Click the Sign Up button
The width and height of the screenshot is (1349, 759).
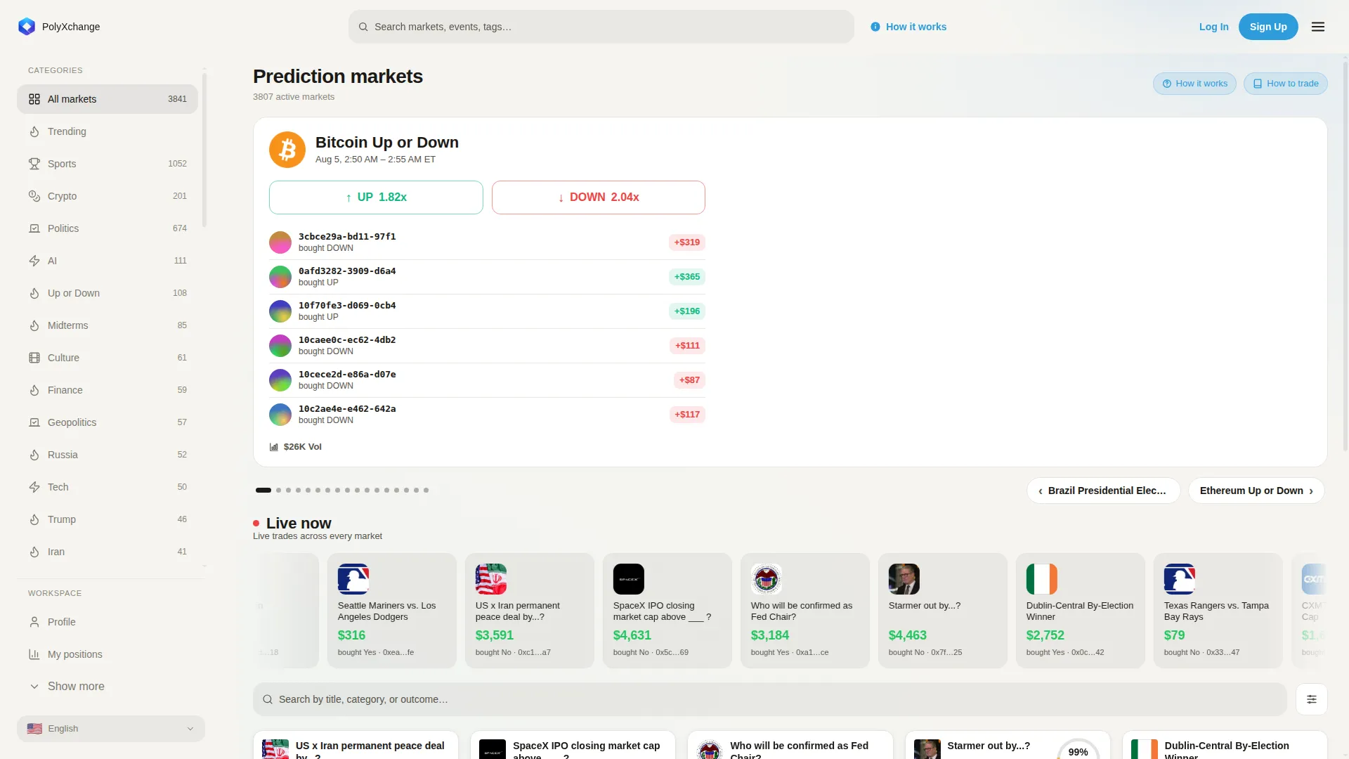[1268, 27]
